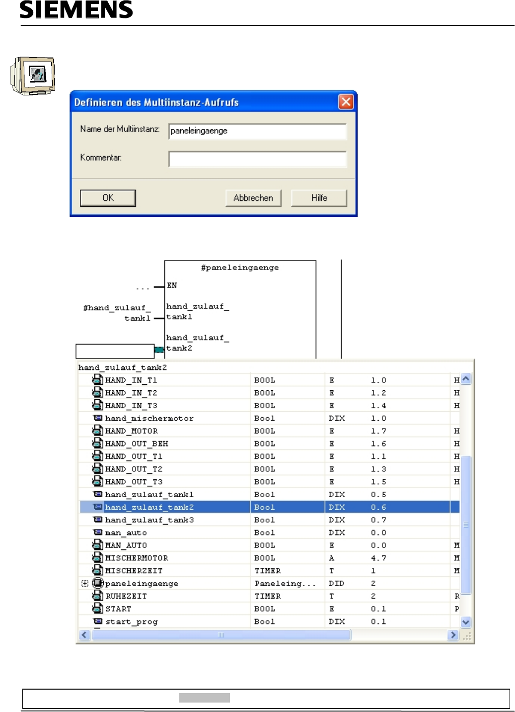The height and width of the screenshot is (712, 515).
Task: Expand the paneleingaenge tree entry
Action: pos(85,583)
